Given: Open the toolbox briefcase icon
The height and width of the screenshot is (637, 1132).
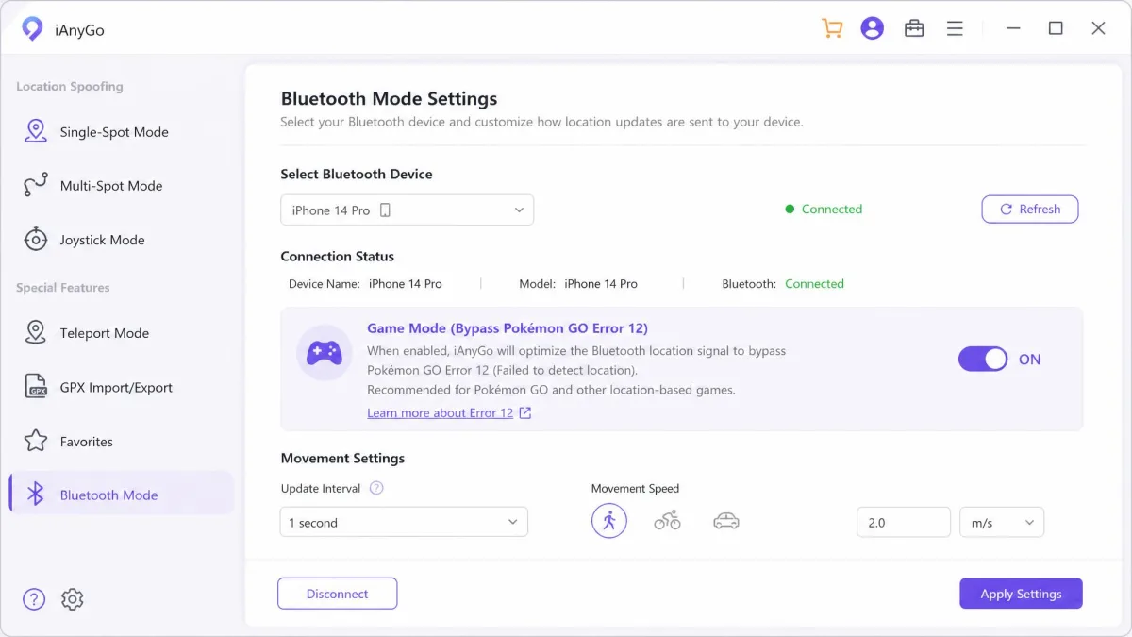Looking at the screenshot, I should coord(914,28).
